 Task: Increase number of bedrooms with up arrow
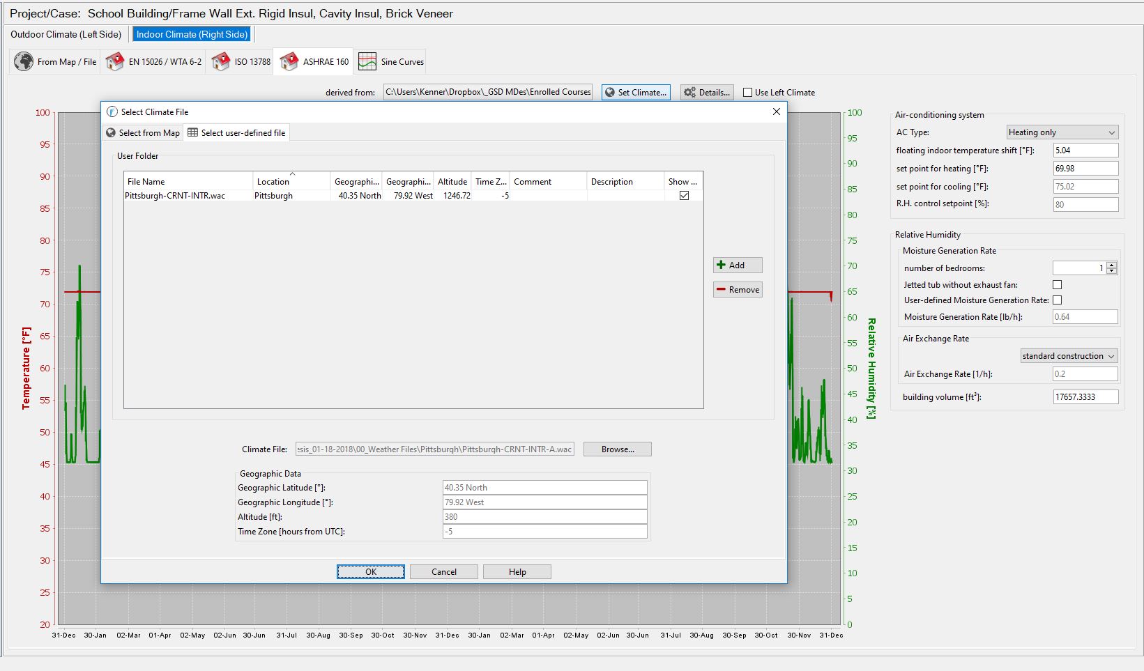(x=1112, y=265)
